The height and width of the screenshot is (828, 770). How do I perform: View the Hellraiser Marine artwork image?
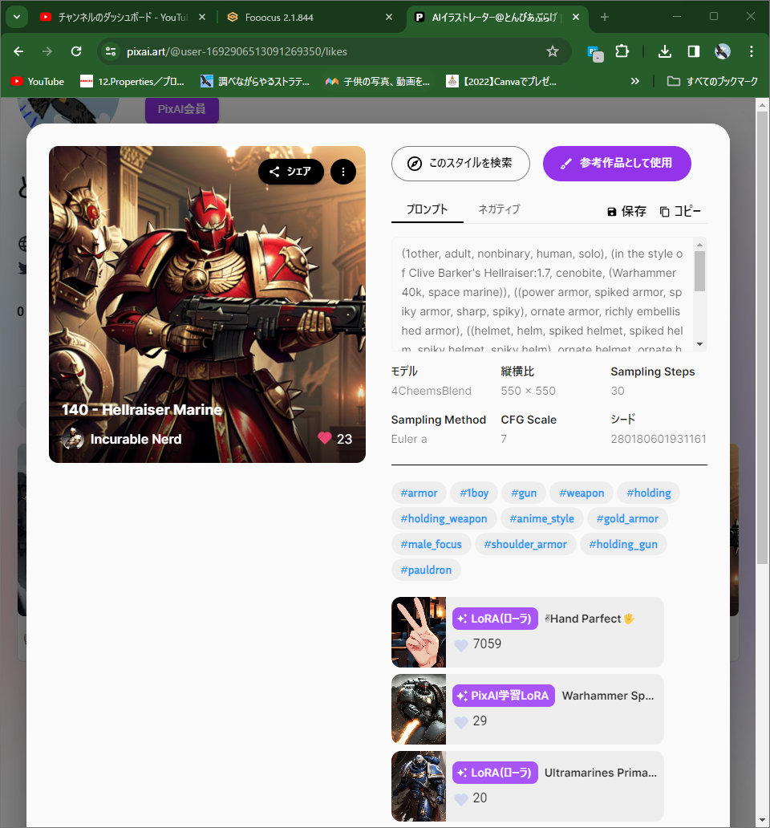[207, 304]
